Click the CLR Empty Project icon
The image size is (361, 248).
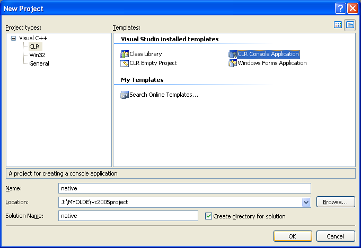(x=125, y=63)
